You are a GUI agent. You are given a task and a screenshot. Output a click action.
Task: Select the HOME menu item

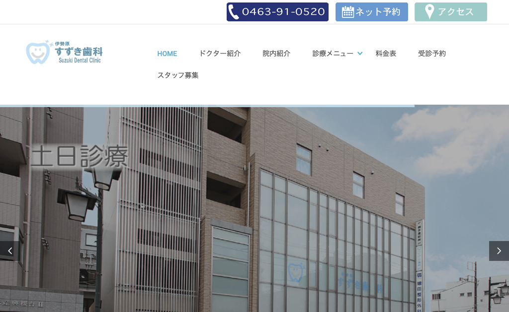167,54
